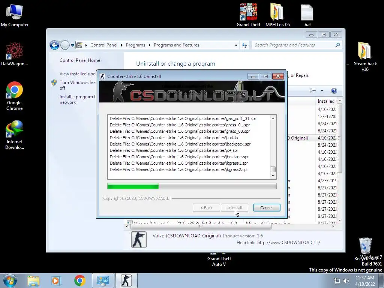This screenshot has width=384, height=288.
Task: Click installed date 4/23/2019 row
Action: (327, 181)
